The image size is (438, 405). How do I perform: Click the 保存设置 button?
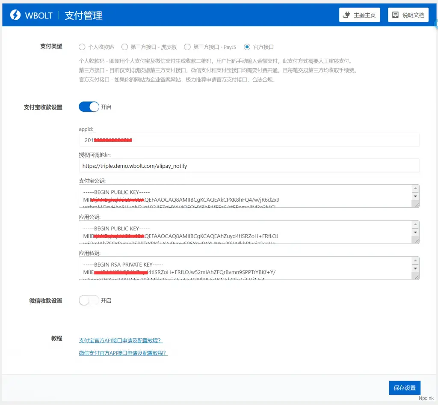point(404,387)
